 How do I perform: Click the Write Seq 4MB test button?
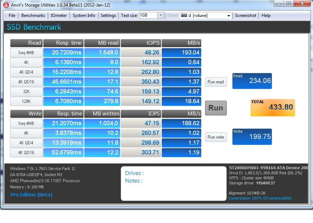coord(26,123)
